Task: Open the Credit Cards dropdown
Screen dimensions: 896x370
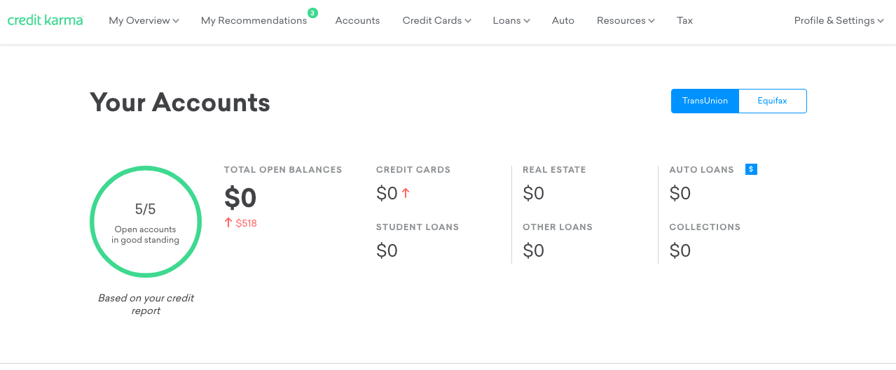Action: (436, 21)
